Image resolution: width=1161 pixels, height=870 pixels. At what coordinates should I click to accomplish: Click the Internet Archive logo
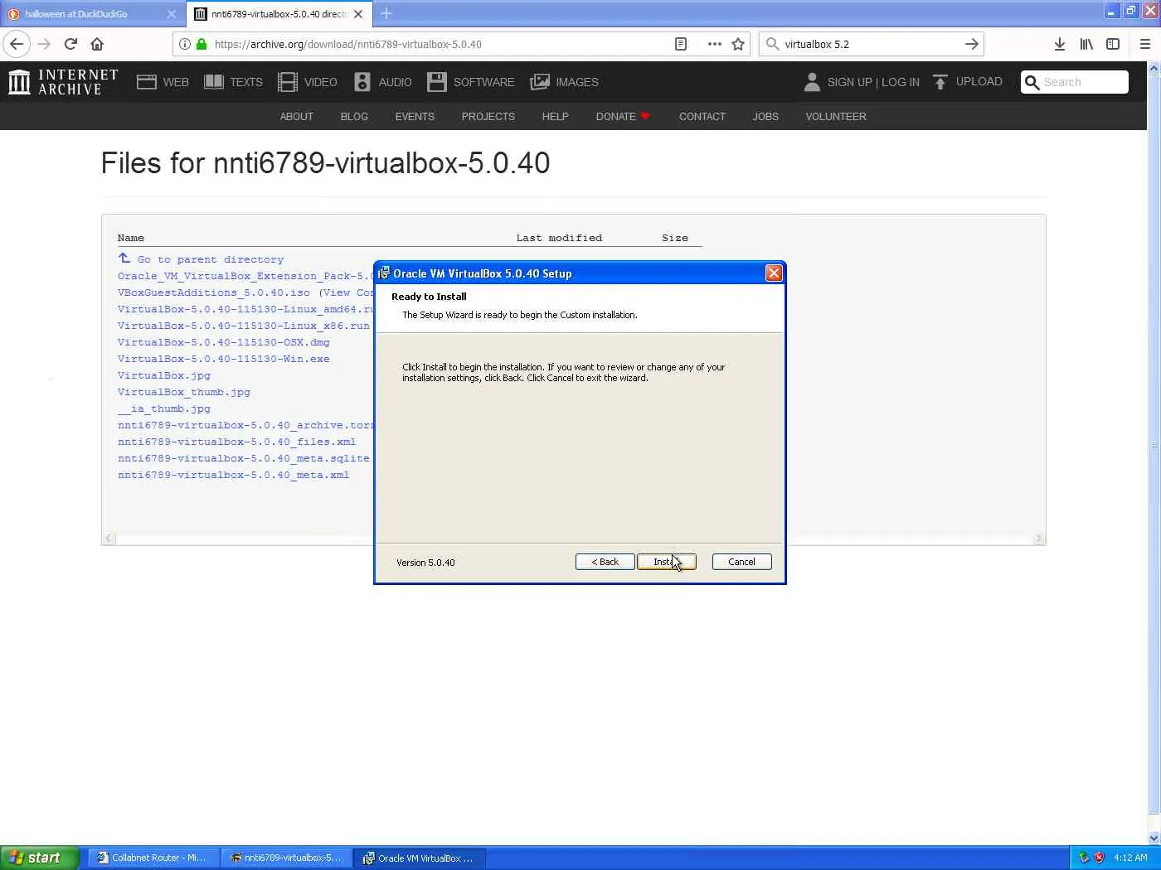point(63,82)
